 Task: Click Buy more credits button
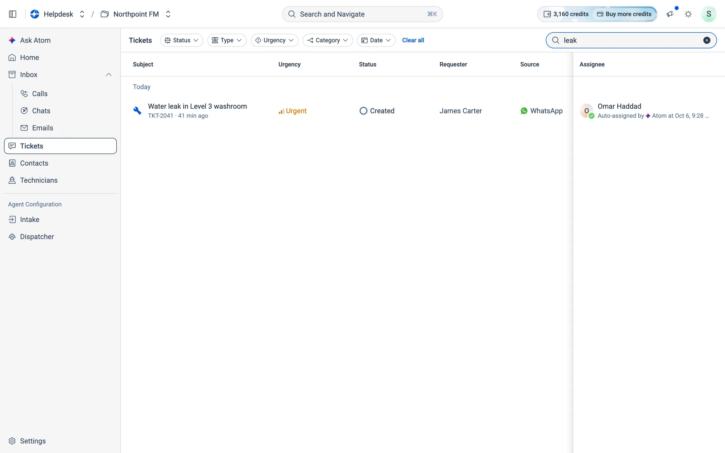(x=624, y=14)
